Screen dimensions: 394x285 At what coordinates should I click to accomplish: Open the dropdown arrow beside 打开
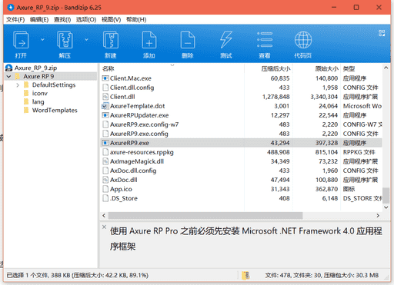(42, 39)
